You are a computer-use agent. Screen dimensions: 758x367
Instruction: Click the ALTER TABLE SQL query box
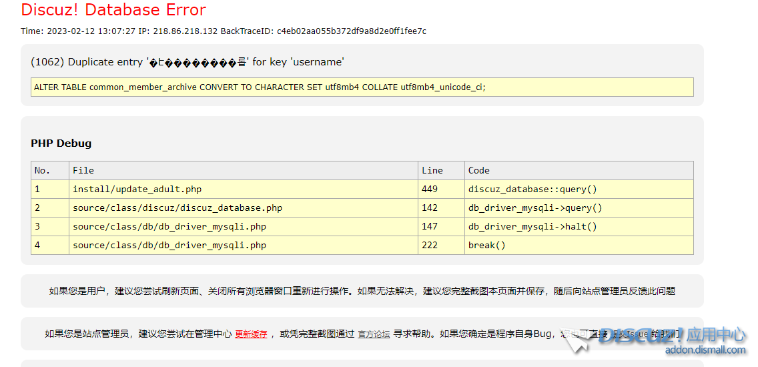(x=362, y=87)
